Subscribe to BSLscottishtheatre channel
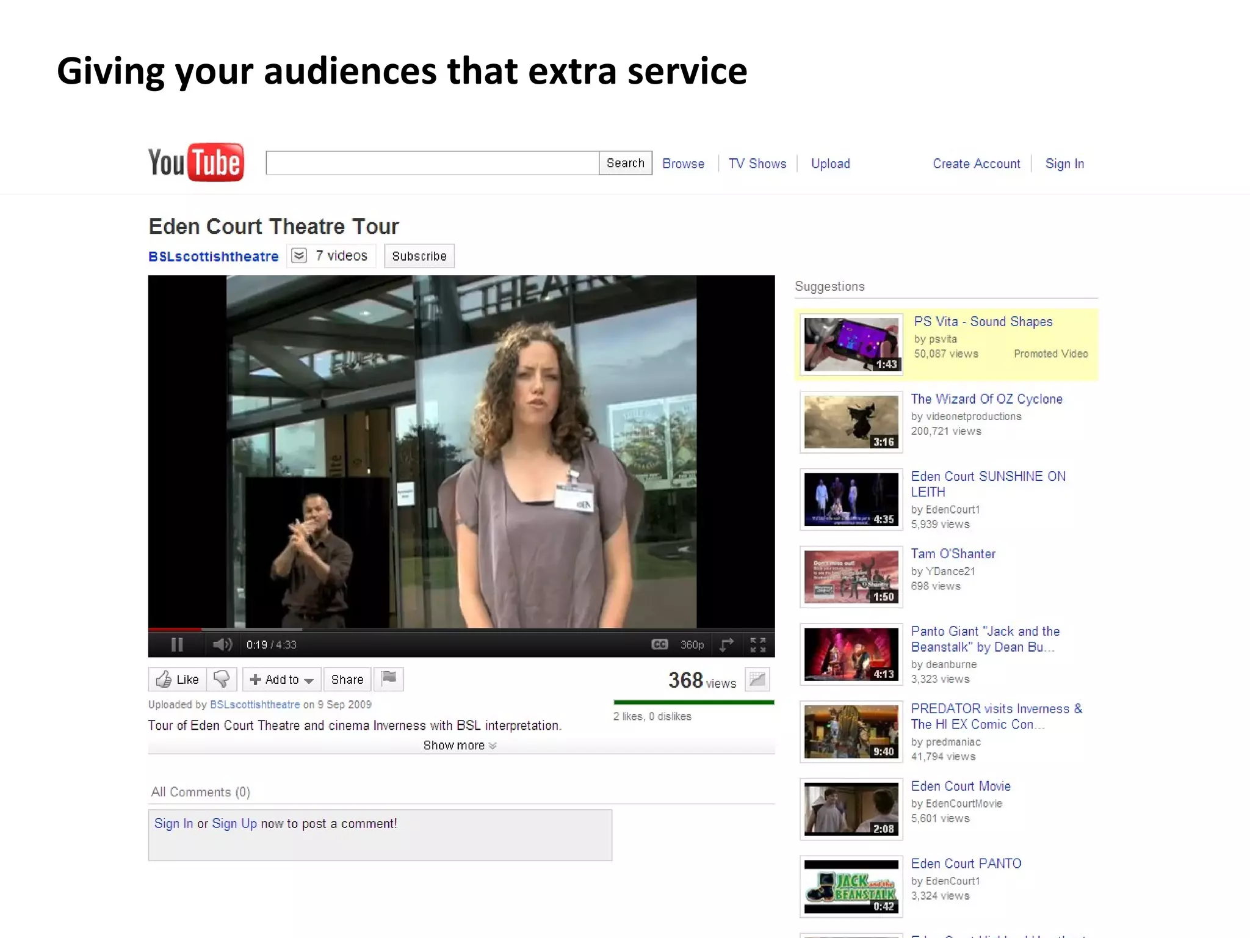This screenshot has width=1250, height=938. pyautogui.click(x=419, y=256)
